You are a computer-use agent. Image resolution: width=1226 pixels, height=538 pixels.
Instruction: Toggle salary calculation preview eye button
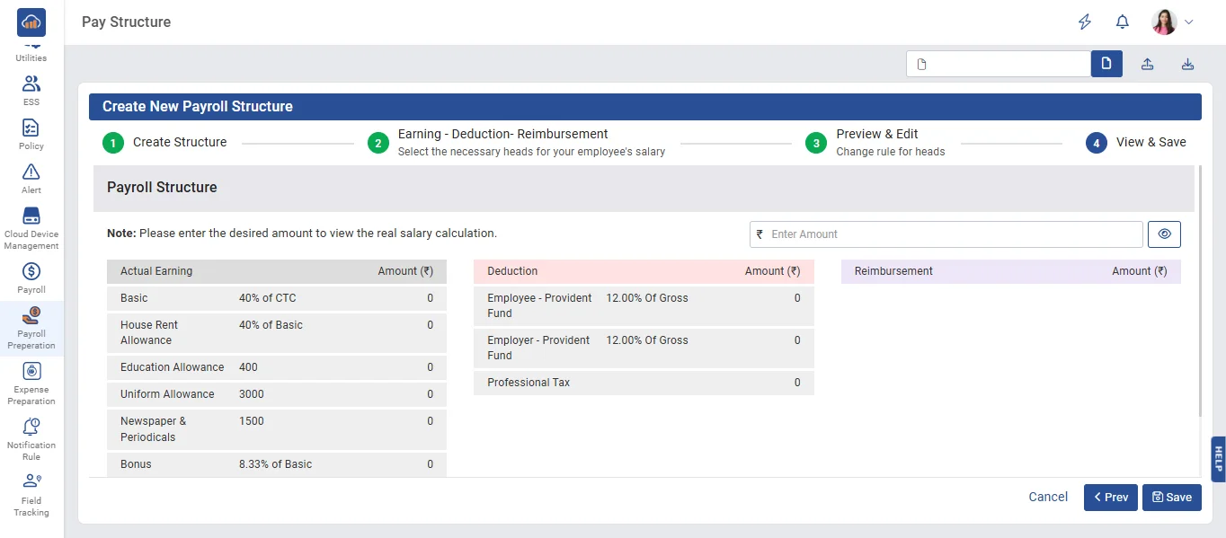pyautogui.click(x=1164, y=234)
